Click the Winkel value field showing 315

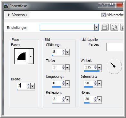(x=89, y=67)
